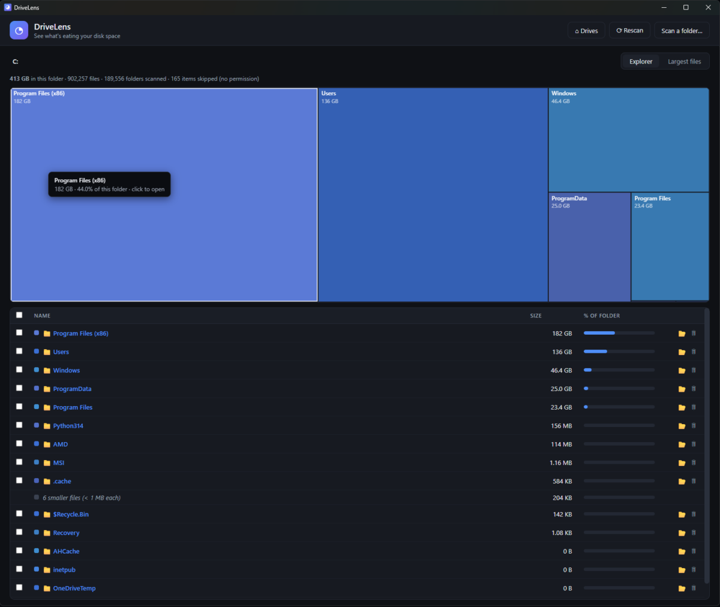Click the trash icon for ProgramData
Image resolution: width=720 pixels, height=607 pixels.
point(694,389)
